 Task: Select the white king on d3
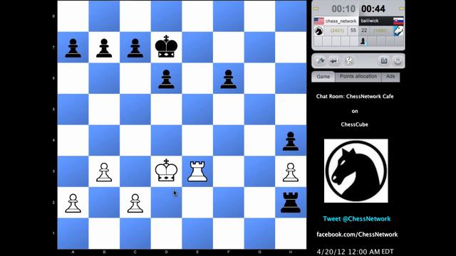tap(166, 171)
